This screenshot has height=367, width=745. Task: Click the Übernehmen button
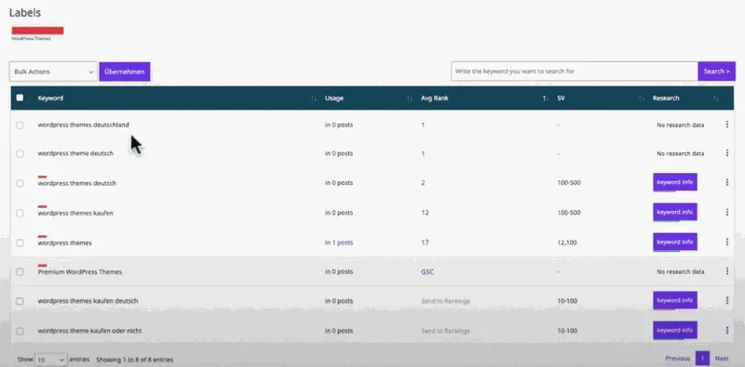click(x=125, y=72)
